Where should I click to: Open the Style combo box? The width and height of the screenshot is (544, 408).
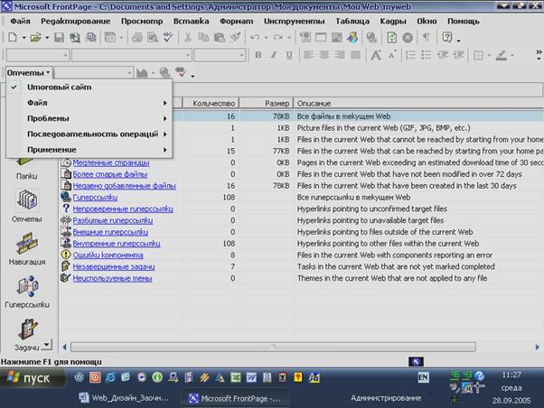click(x=38, y=55)
